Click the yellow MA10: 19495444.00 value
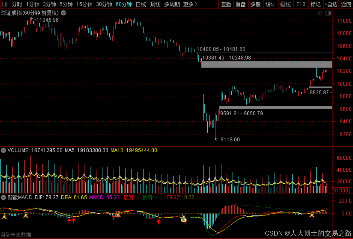This screenshot has height=239, width=353. 134,150
